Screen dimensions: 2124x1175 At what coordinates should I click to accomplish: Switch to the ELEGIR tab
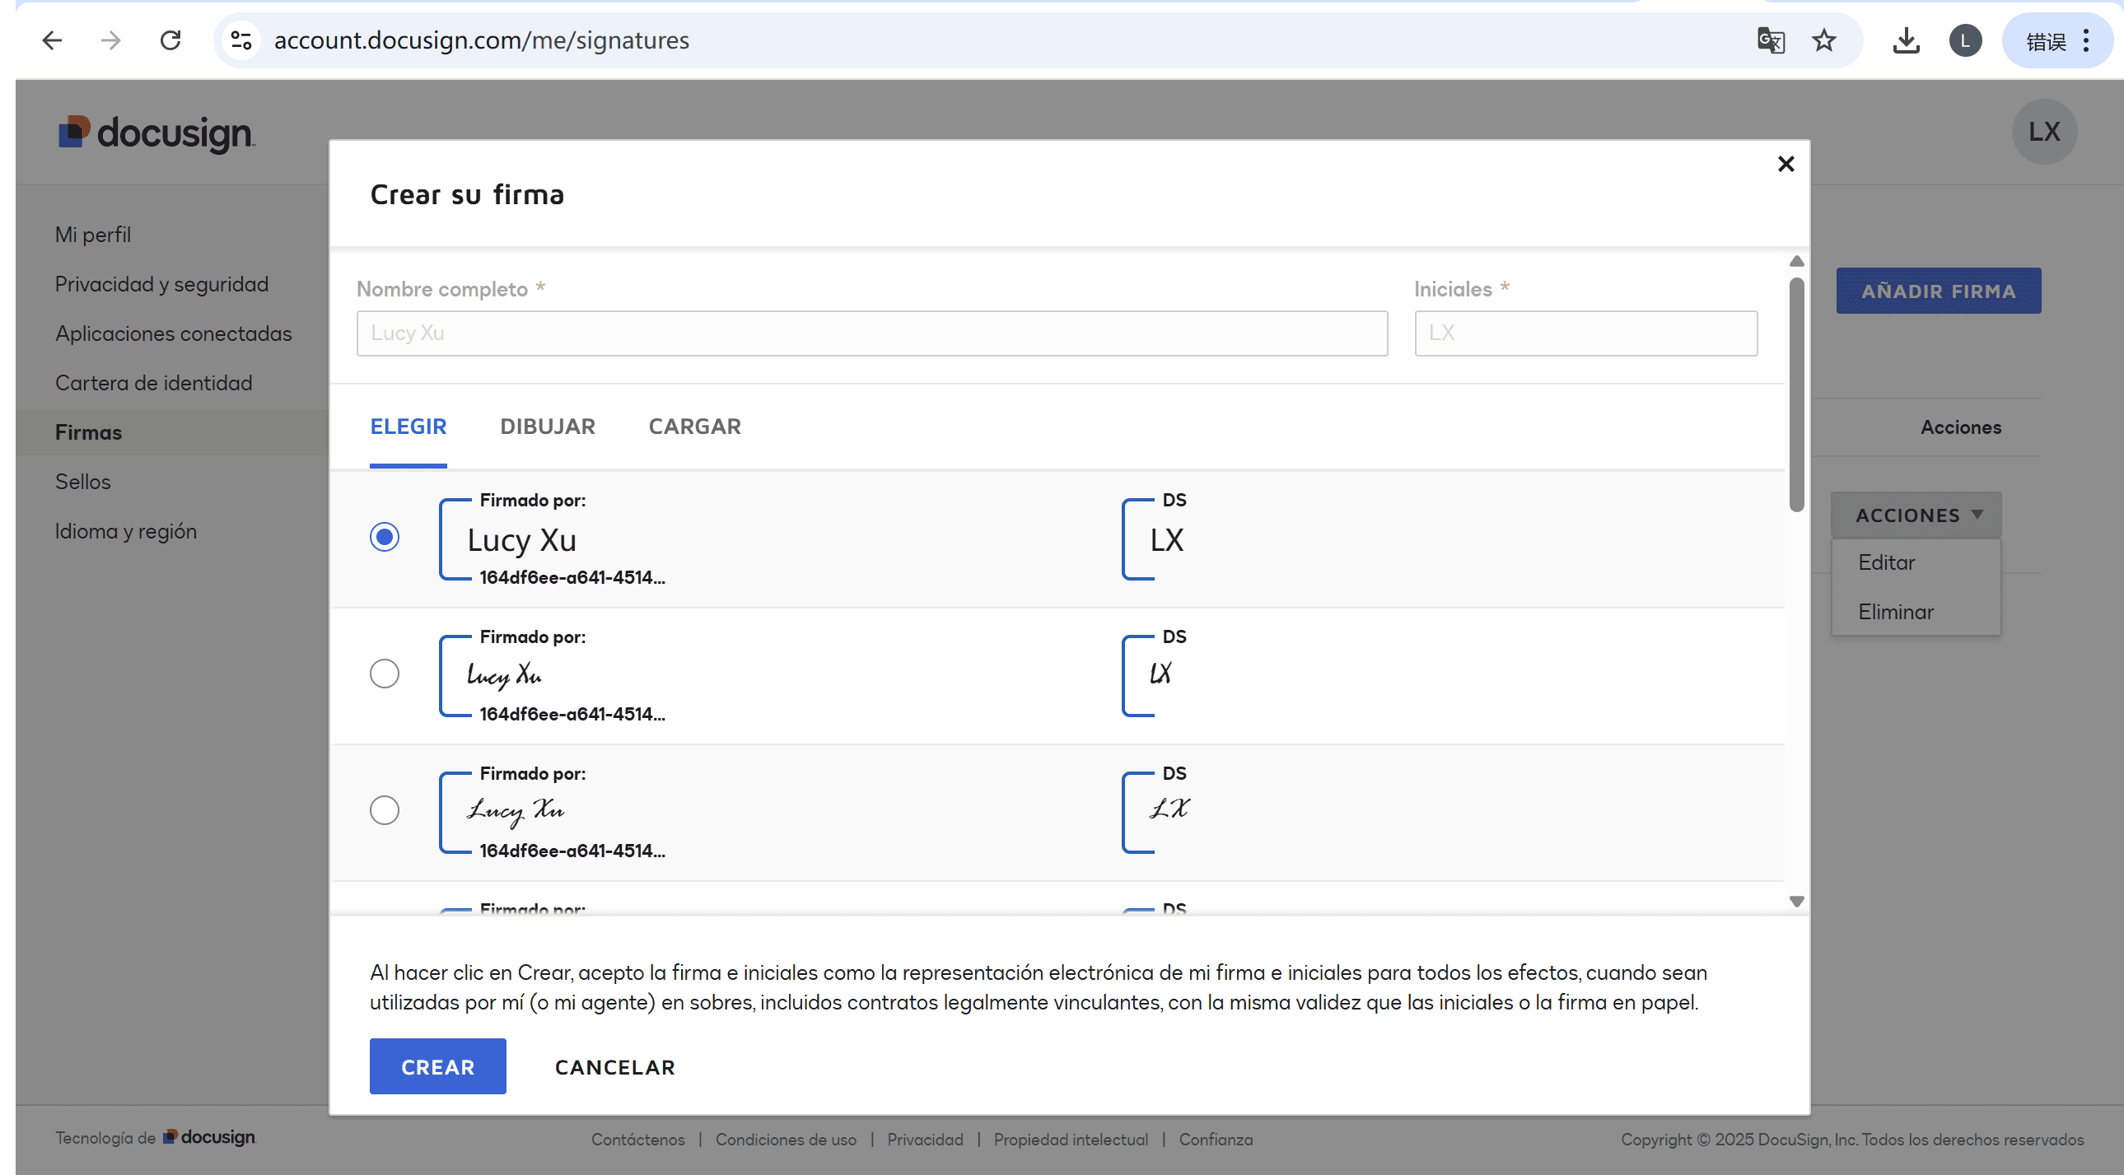(x=408, y=427)
